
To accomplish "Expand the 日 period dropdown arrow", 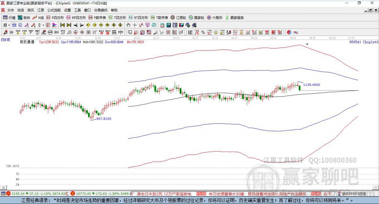I will point(9,25).
